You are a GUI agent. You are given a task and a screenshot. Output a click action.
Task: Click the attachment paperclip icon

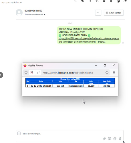click(104, 139)
